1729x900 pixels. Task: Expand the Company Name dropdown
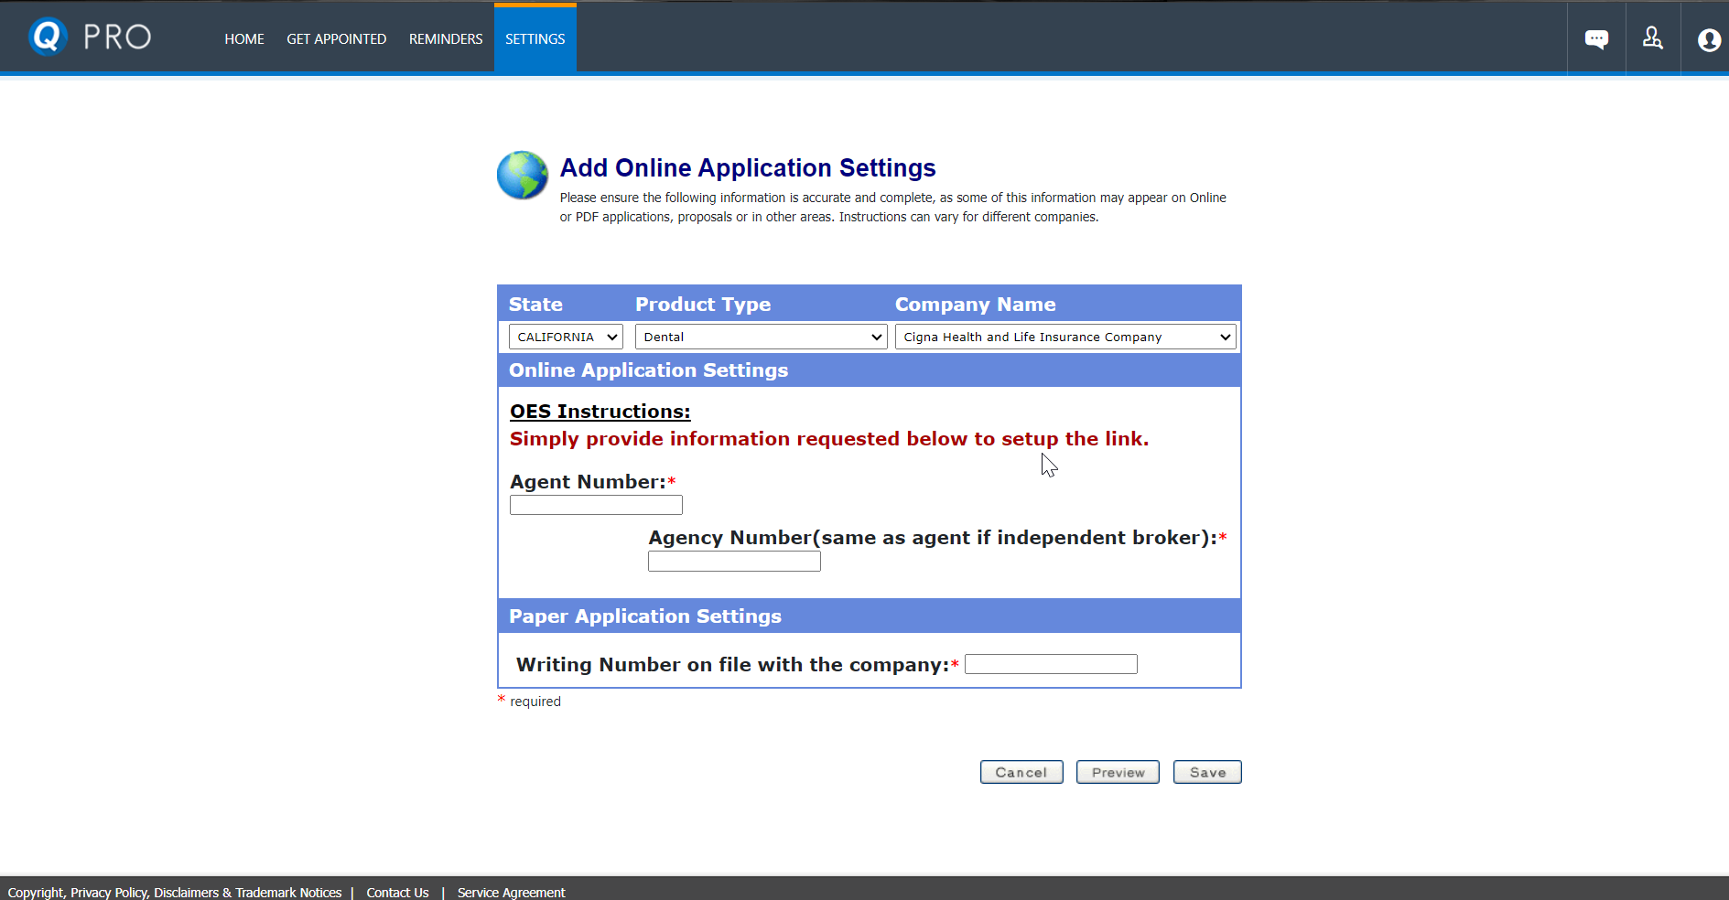coord(1064,337)
